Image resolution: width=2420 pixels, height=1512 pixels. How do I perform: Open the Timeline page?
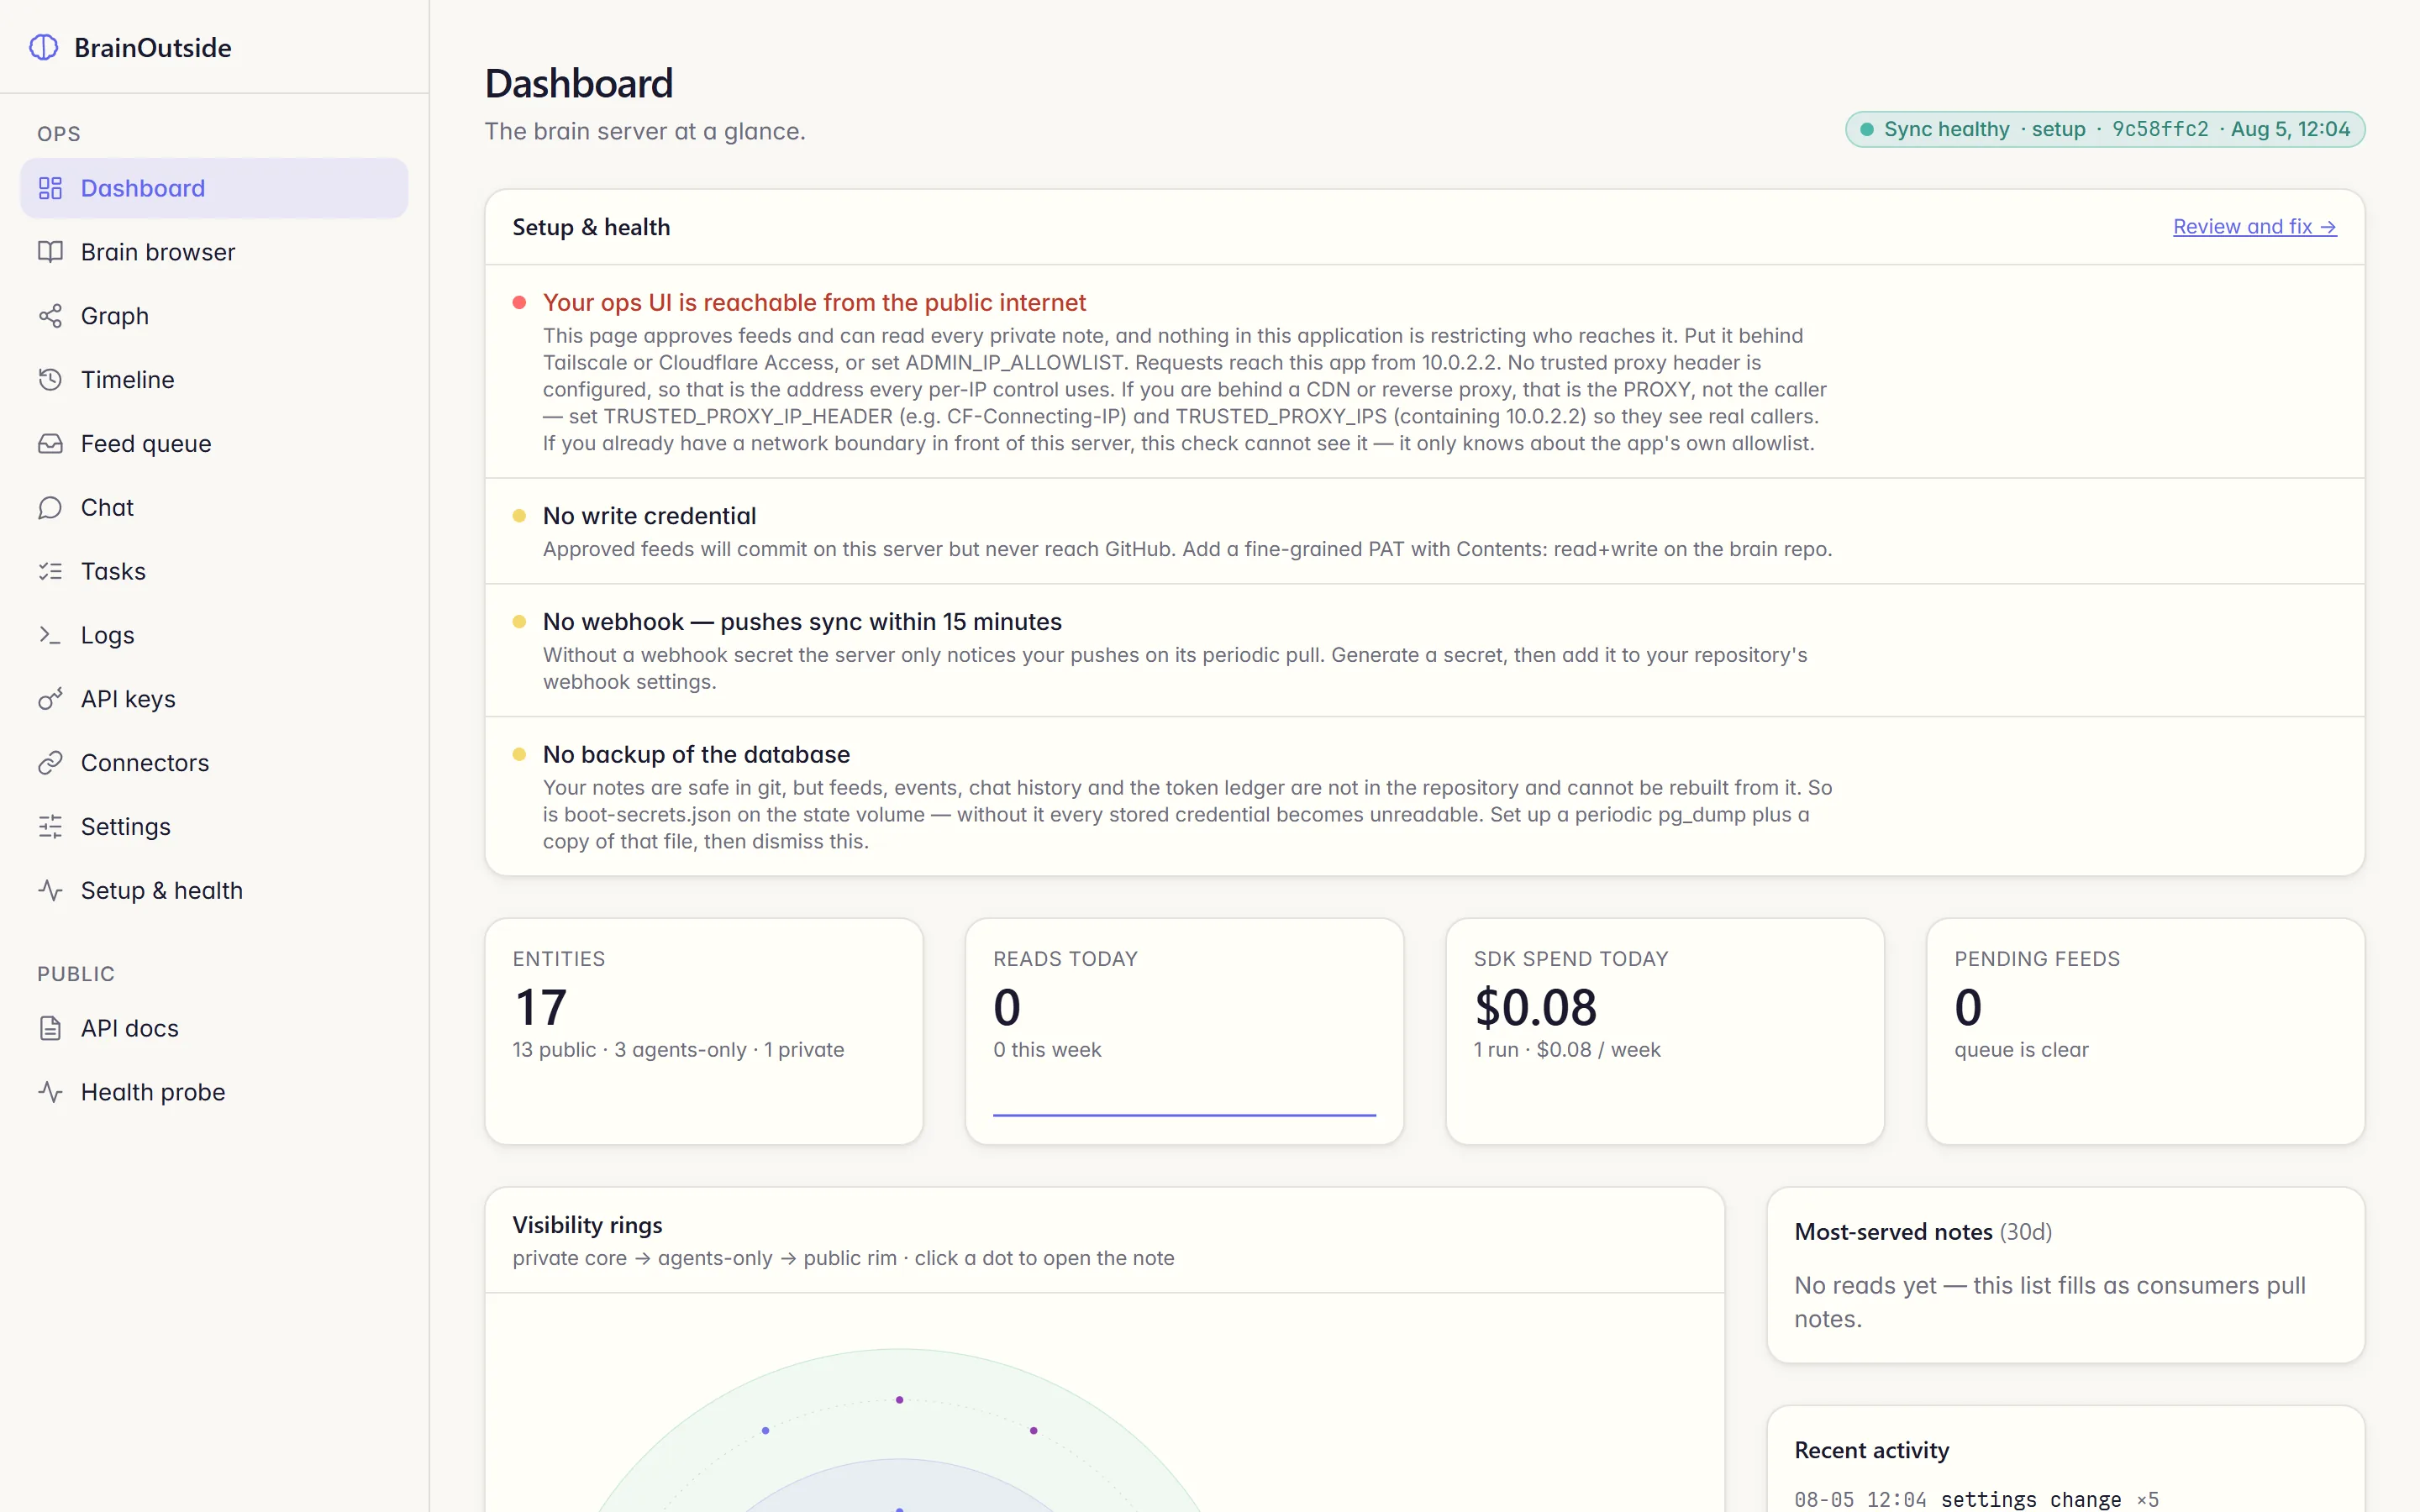pos(214,380)
